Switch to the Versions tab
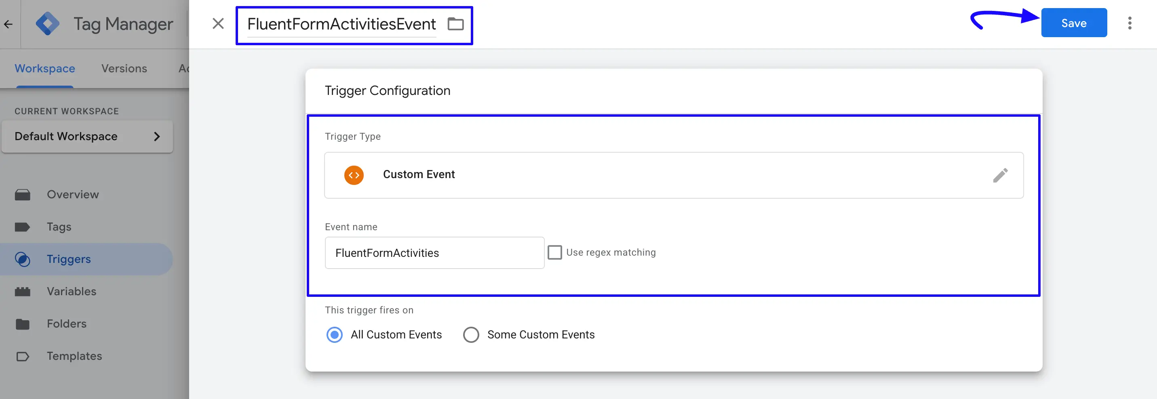 [x=124, y=69]
